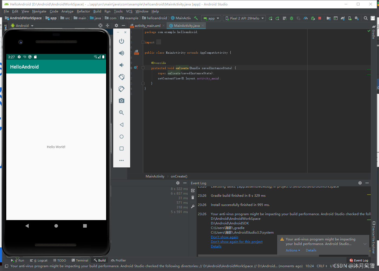Open Event Log panel gear settings
The image size is (379, 271).
coord(360,183)
